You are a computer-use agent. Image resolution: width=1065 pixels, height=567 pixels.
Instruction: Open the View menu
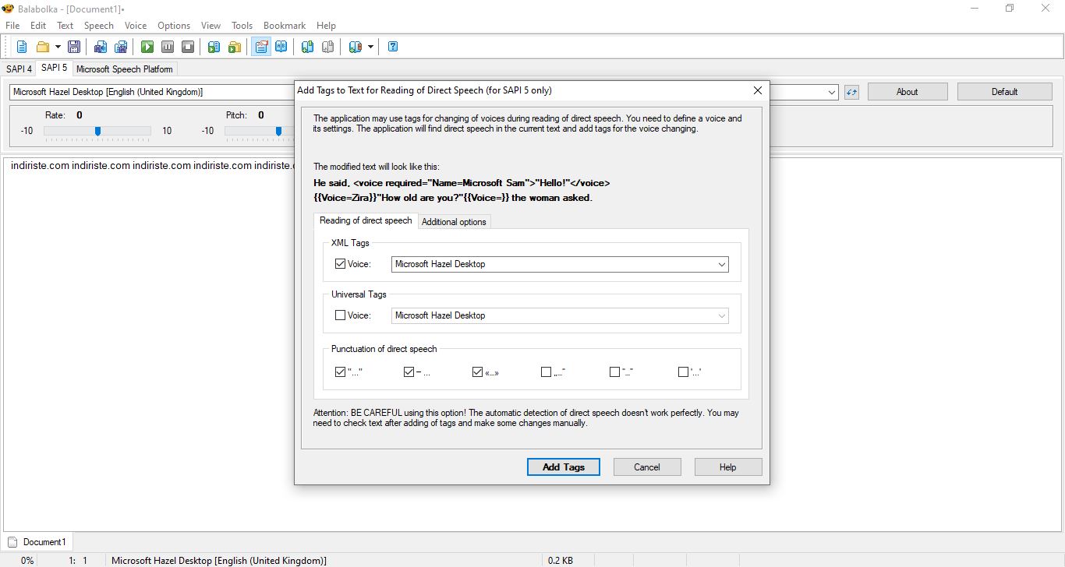211,26
